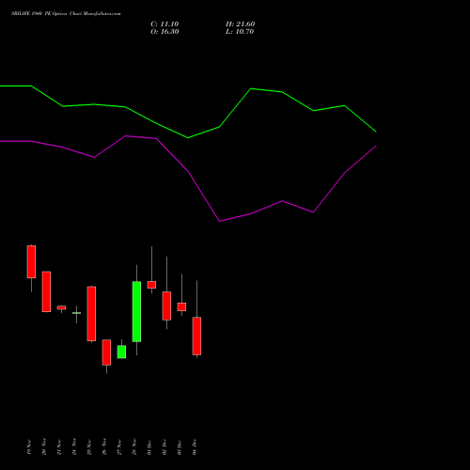Click the '27 Nov' date axis label
Image resolution: width=470 pixels, height=470 pixels.
point(119,447)
